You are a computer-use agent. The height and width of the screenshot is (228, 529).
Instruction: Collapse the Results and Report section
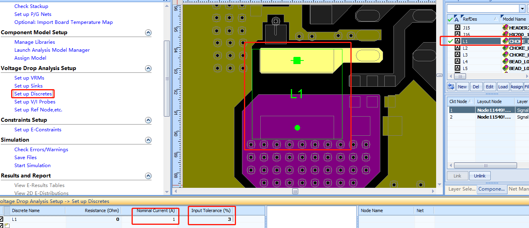click(x=148, y=176)
